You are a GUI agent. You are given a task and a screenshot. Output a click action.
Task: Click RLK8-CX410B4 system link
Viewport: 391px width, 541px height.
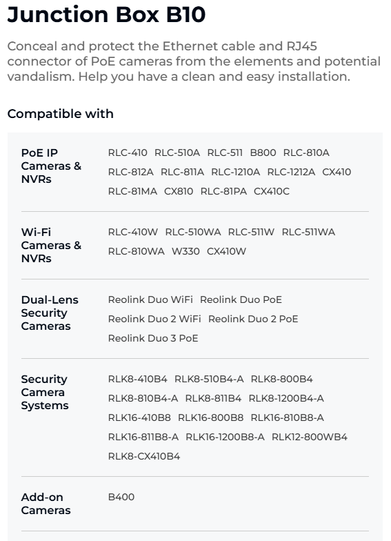click(x=143, y=456)
